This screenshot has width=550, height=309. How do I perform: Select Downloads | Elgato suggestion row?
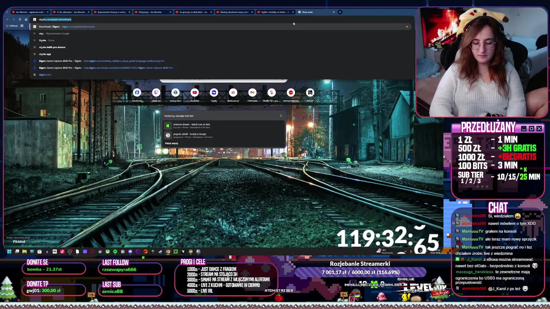[x=221, y=27]
